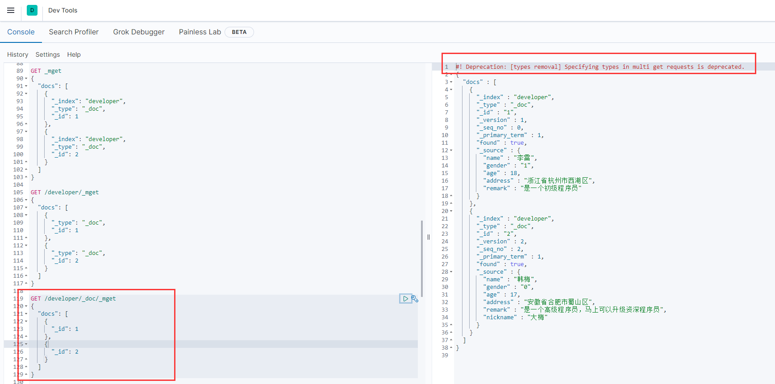This screenshot has height=384, width=775.
Task: Click the Dev Tools breadcrumb
Action: pos(63,10)
